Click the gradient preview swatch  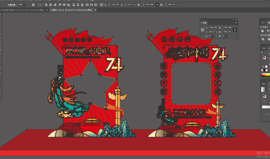pyautogui.click(x=264, y=89)
